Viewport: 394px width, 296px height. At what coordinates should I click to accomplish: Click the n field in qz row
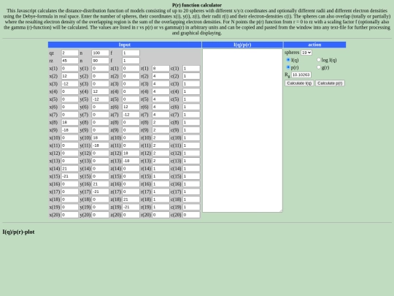pyautogui.click(x=100, y=53)
